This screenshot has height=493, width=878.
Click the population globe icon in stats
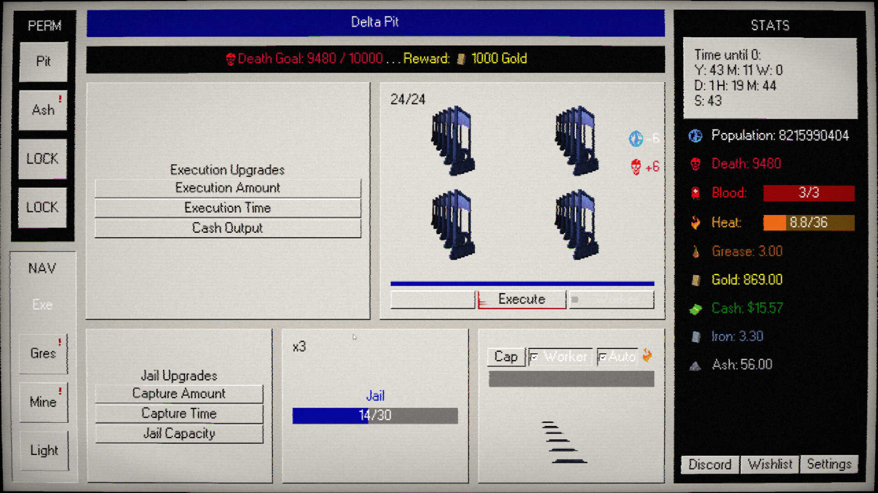coord(696,136)
